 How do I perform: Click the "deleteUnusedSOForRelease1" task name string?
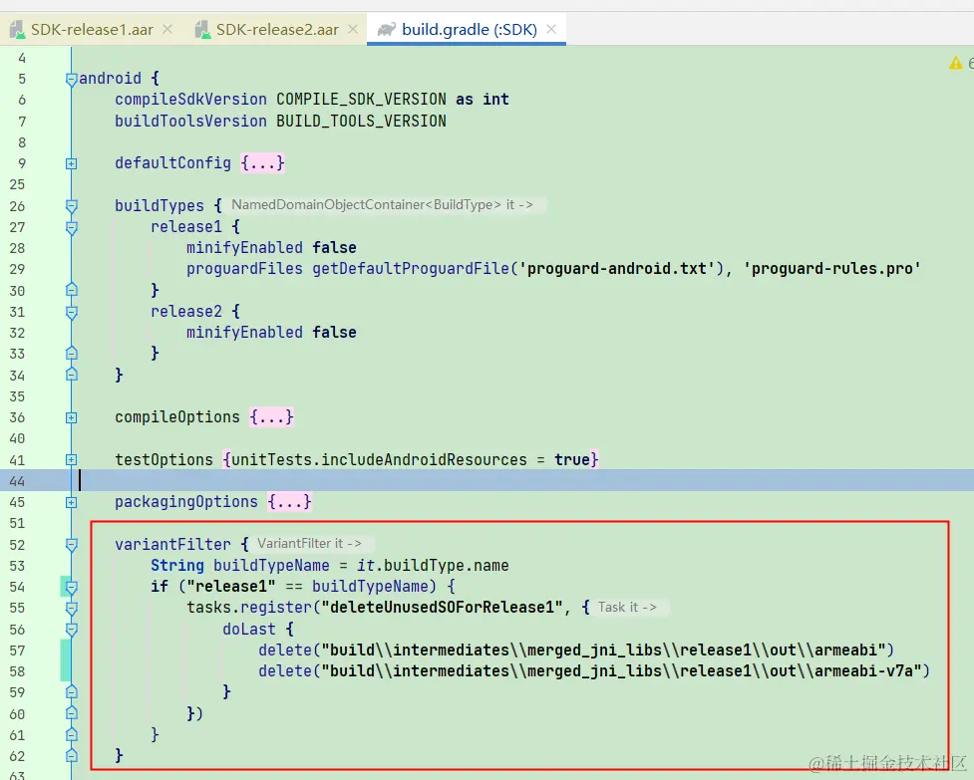pos(442,607)
